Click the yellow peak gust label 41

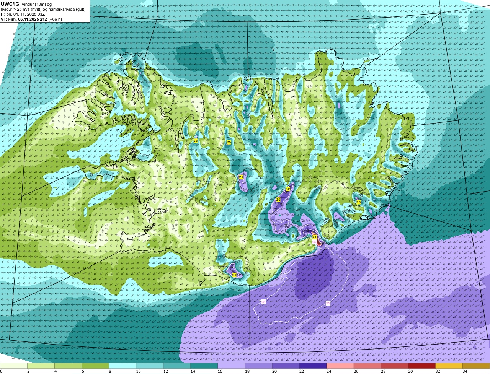[x=314, y=237]
